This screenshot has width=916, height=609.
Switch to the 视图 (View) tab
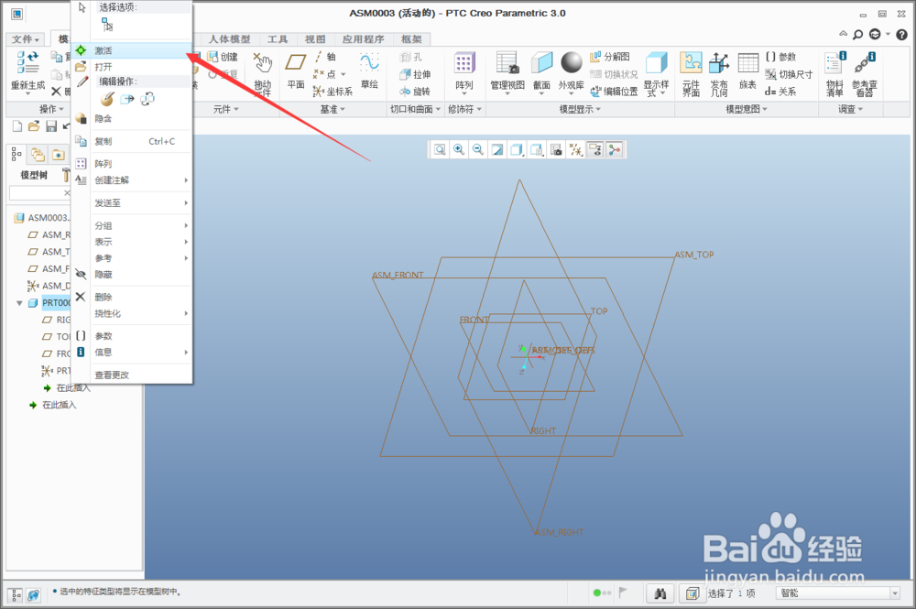(x=315, y=39)
